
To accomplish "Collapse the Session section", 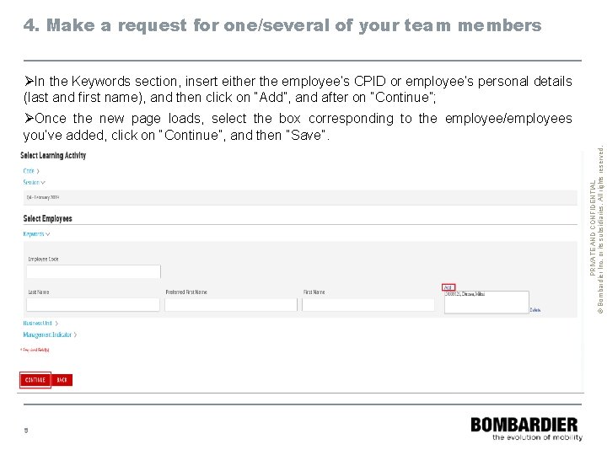I will click(x=34, y=182).
